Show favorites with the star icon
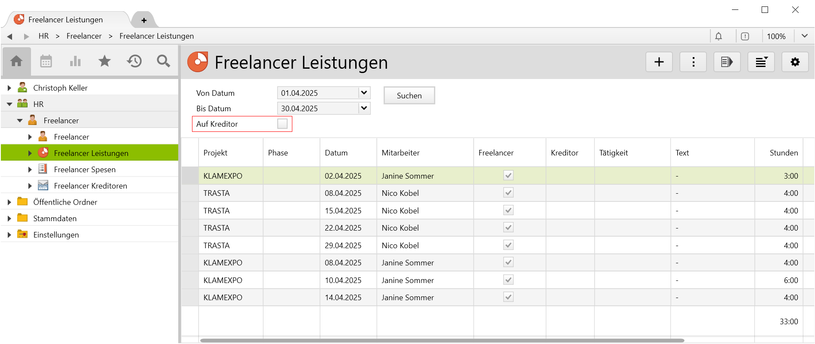Viewport: 815px width, 344px height. [x=105, y=61]
